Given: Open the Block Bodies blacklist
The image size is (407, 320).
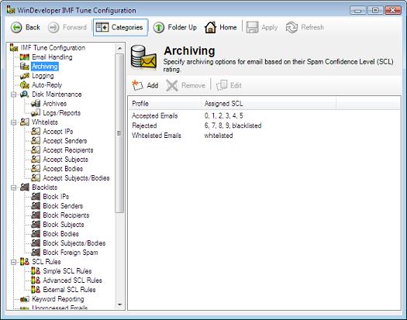Looking at the screenshot, I should pyautogui.click(x=60, y=234).
